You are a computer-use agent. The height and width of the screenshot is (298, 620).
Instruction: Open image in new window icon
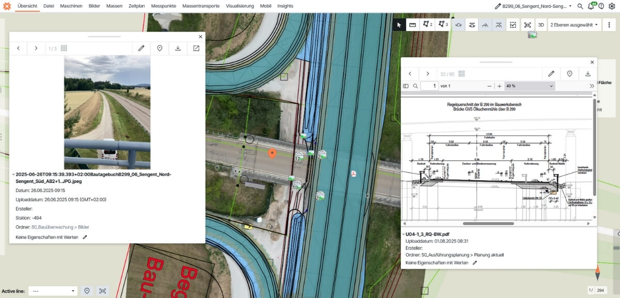tap(196, 48)
